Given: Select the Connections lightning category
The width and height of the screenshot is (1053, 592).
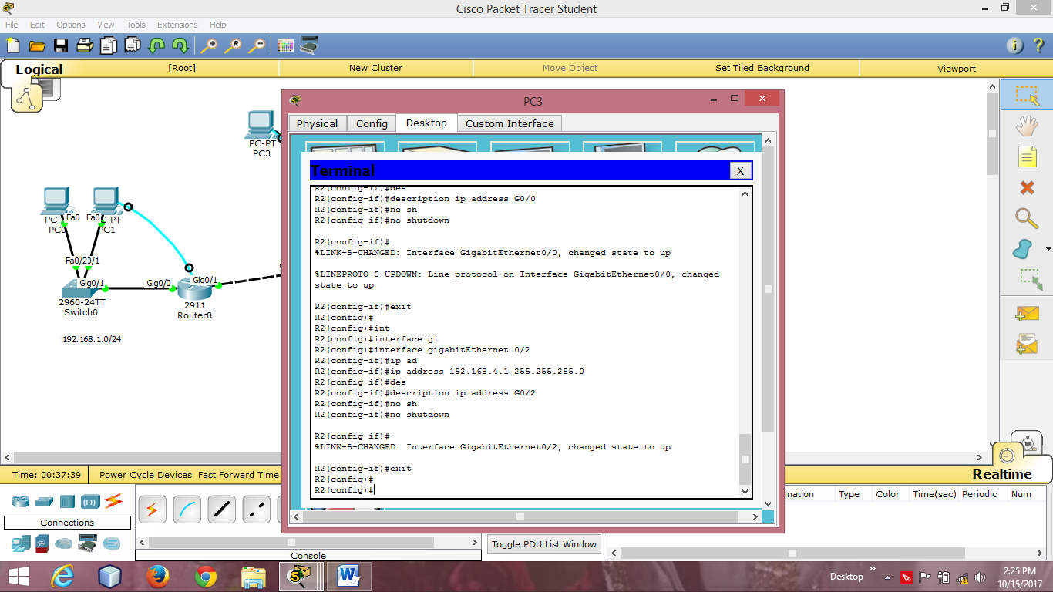Looking at the screenshot, I should click(113, 501).
